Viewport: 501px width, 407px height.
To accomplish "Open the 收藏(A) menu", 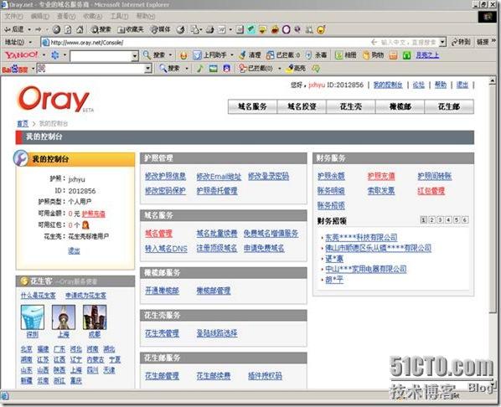I will [93, 16].
